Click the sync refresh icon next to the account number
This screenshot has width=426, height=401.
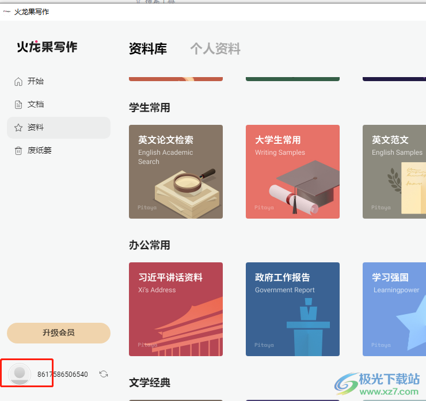(104, 374)
